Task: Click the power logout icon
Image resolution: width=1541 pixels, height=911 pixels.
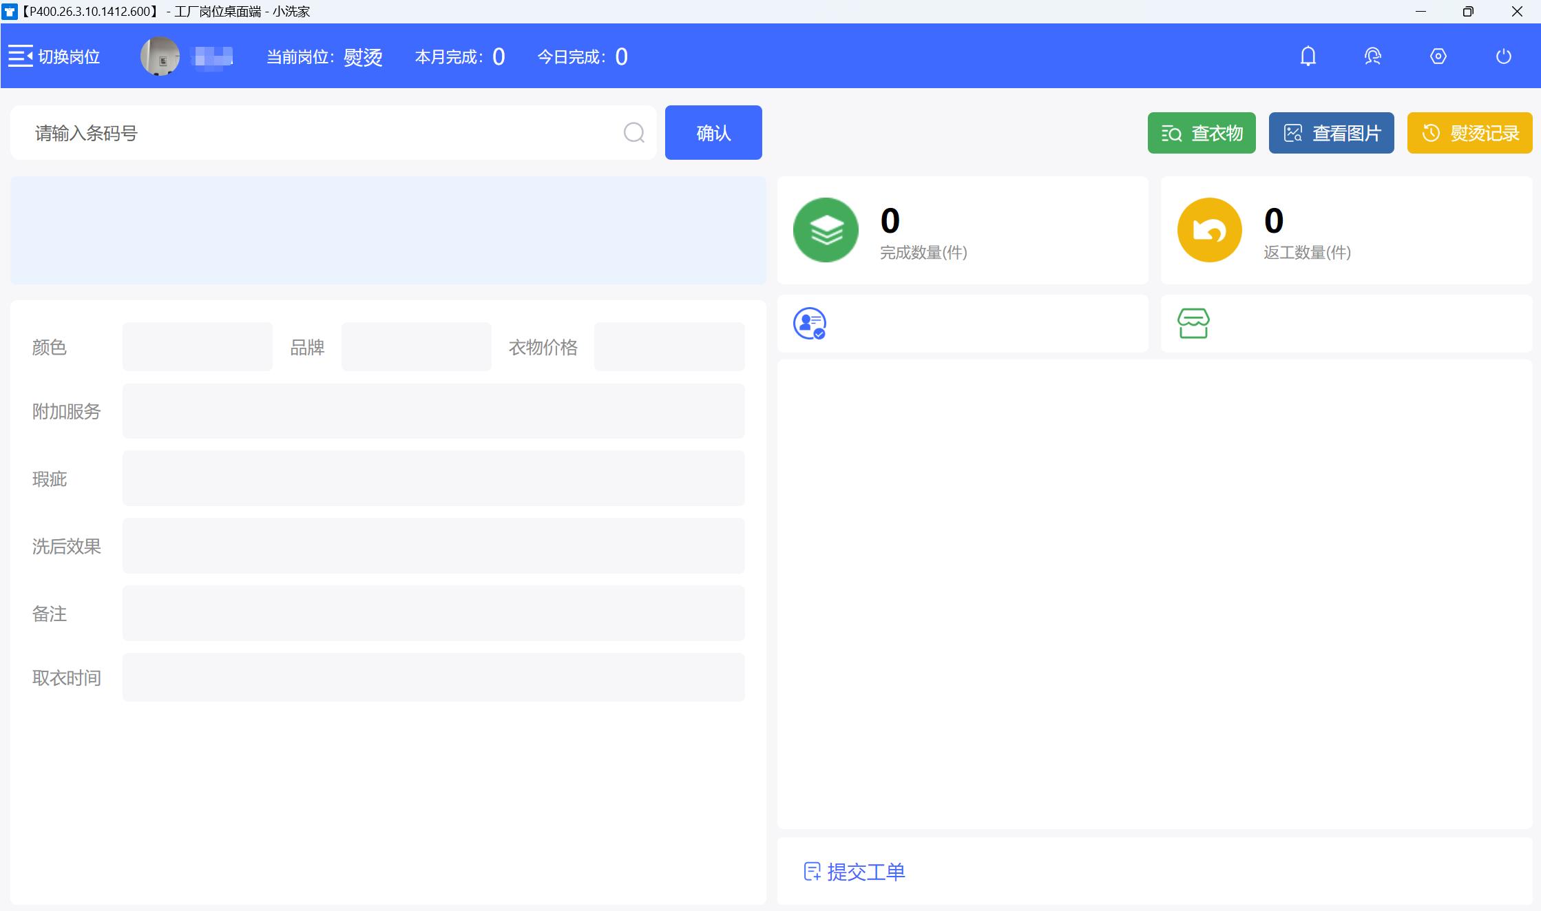Action: click(1503, 56)
